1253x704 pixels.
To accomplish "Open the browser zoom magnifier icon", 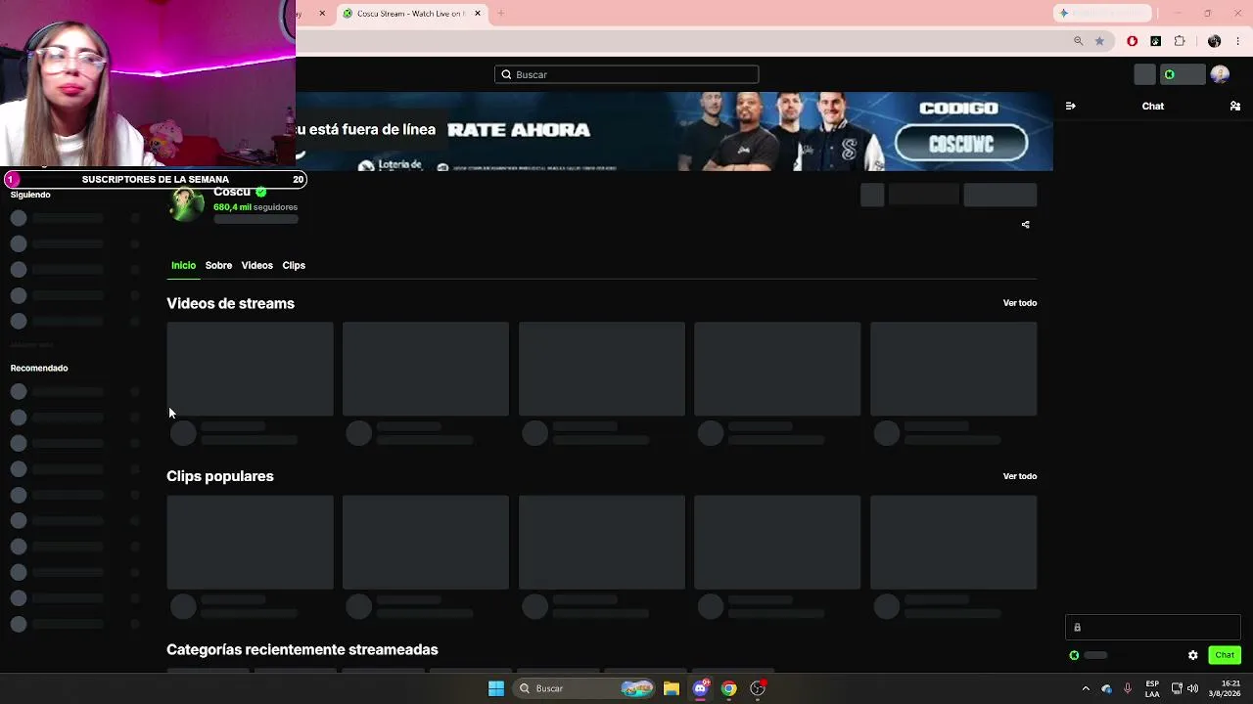I will tap(1078, 41).
